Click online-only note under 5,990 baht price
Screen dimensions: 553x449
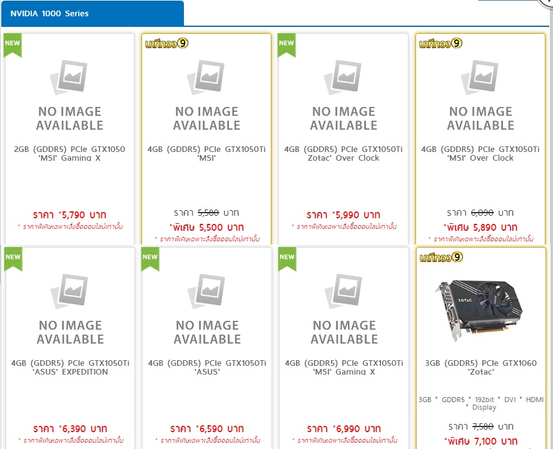(x=344, y=226)
